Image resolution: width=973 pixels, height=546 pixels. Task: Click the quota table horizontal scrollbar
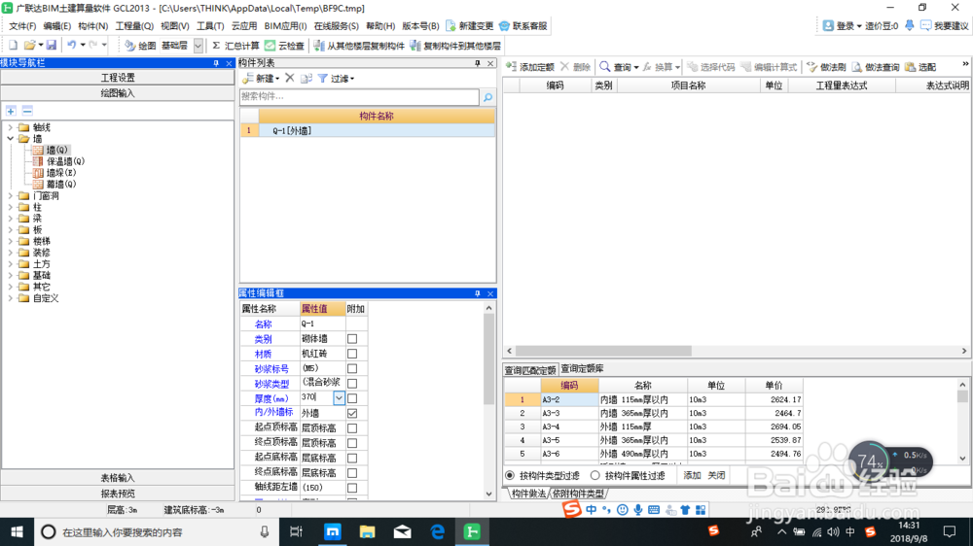(603, 351)
